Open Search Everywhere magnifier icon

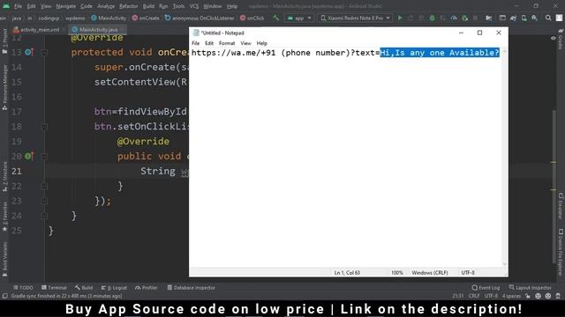pos(548,18)
